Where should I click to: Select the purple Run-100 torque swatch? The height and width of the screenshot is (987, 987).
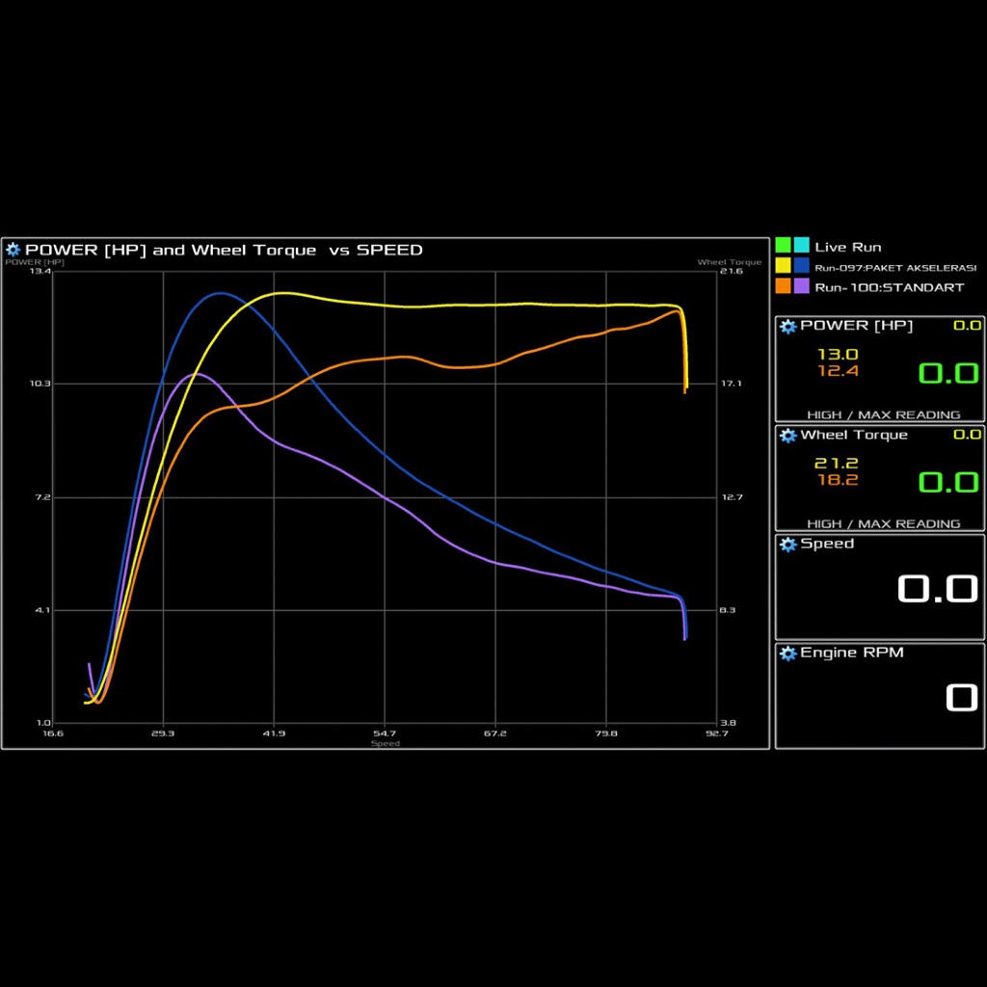801,286
